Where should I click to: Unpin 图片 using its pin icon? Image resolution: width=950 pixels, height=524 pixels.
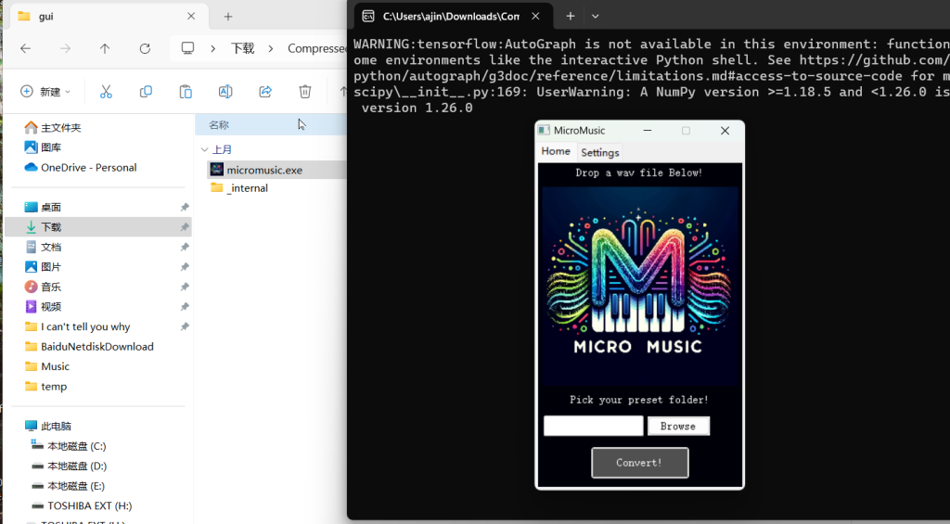point(185,266)
